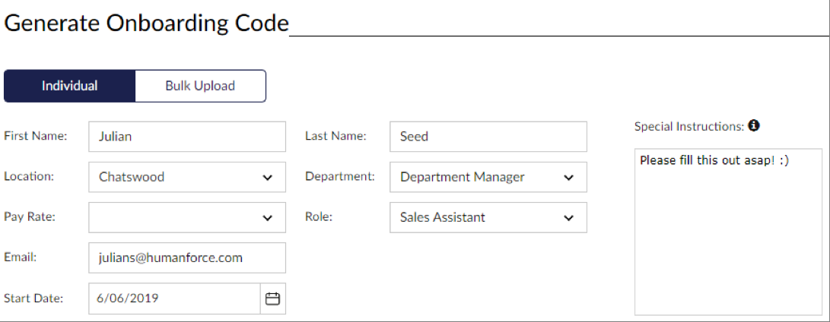This screenshot has width=830, height=322.
Task: Click the Role label
Action: pyautogui.click(x=319, y=216)
